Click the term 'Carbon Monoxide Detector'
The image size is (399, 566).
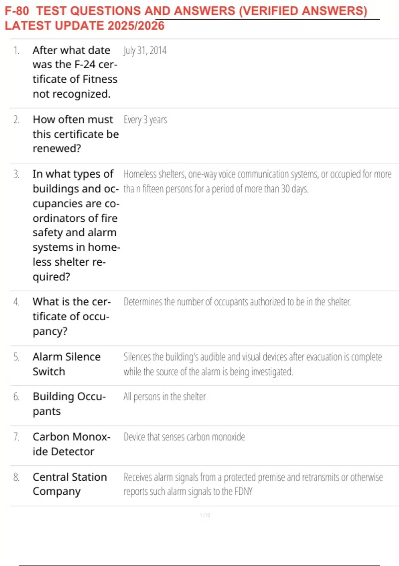[x=71, y=444]
